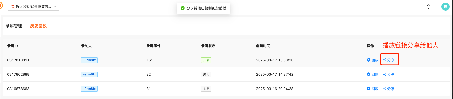The width and height of the screenshot is (453, 99).
Task: Click the -9hm8fx tag in second row
Action: [x=89, y=74]
